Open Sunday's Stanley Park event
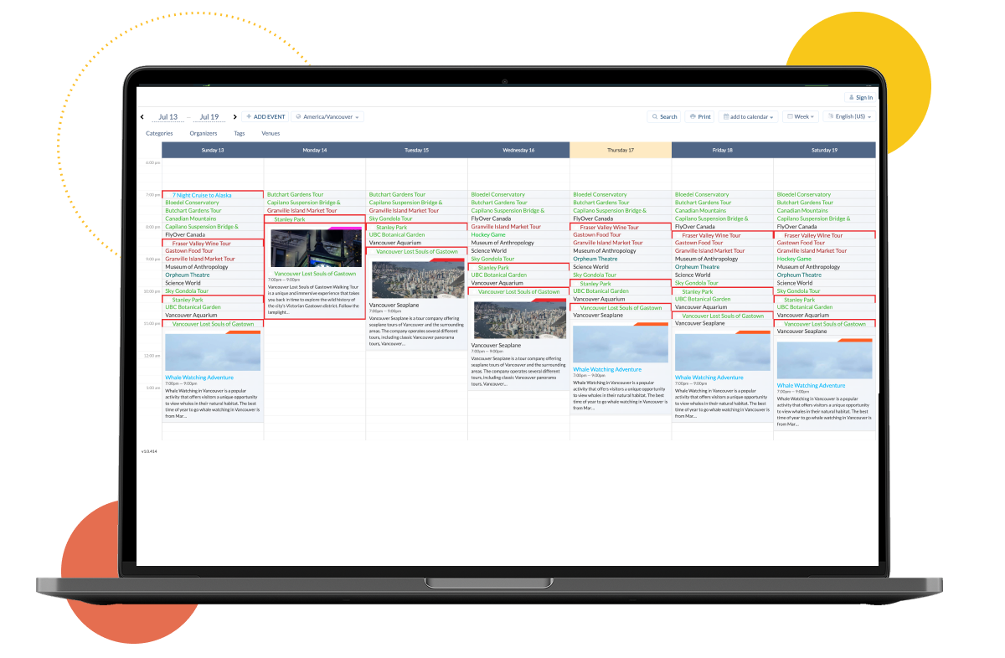 [x=188, y=300]
